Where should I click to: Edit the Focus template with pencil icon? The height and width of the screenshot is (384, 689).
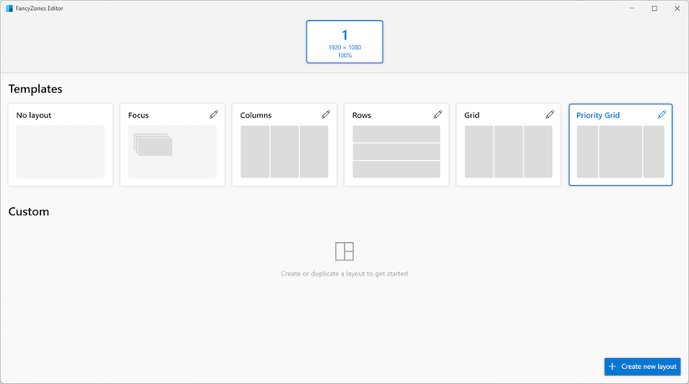click(214, 114)
